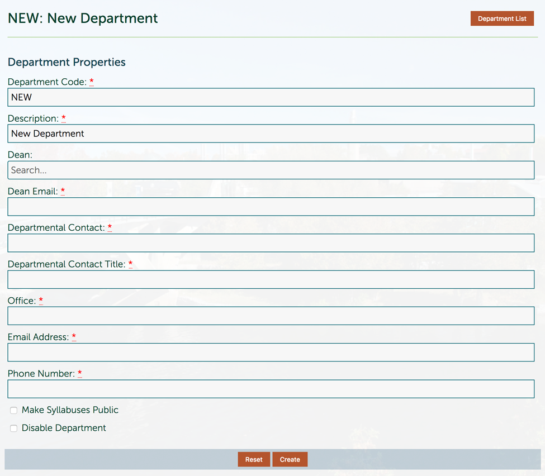
Task: Click the Office text field
Action: click(271, 316)
